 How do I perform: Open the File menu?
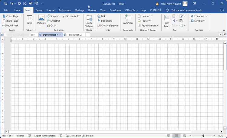[x=6, y=10]
